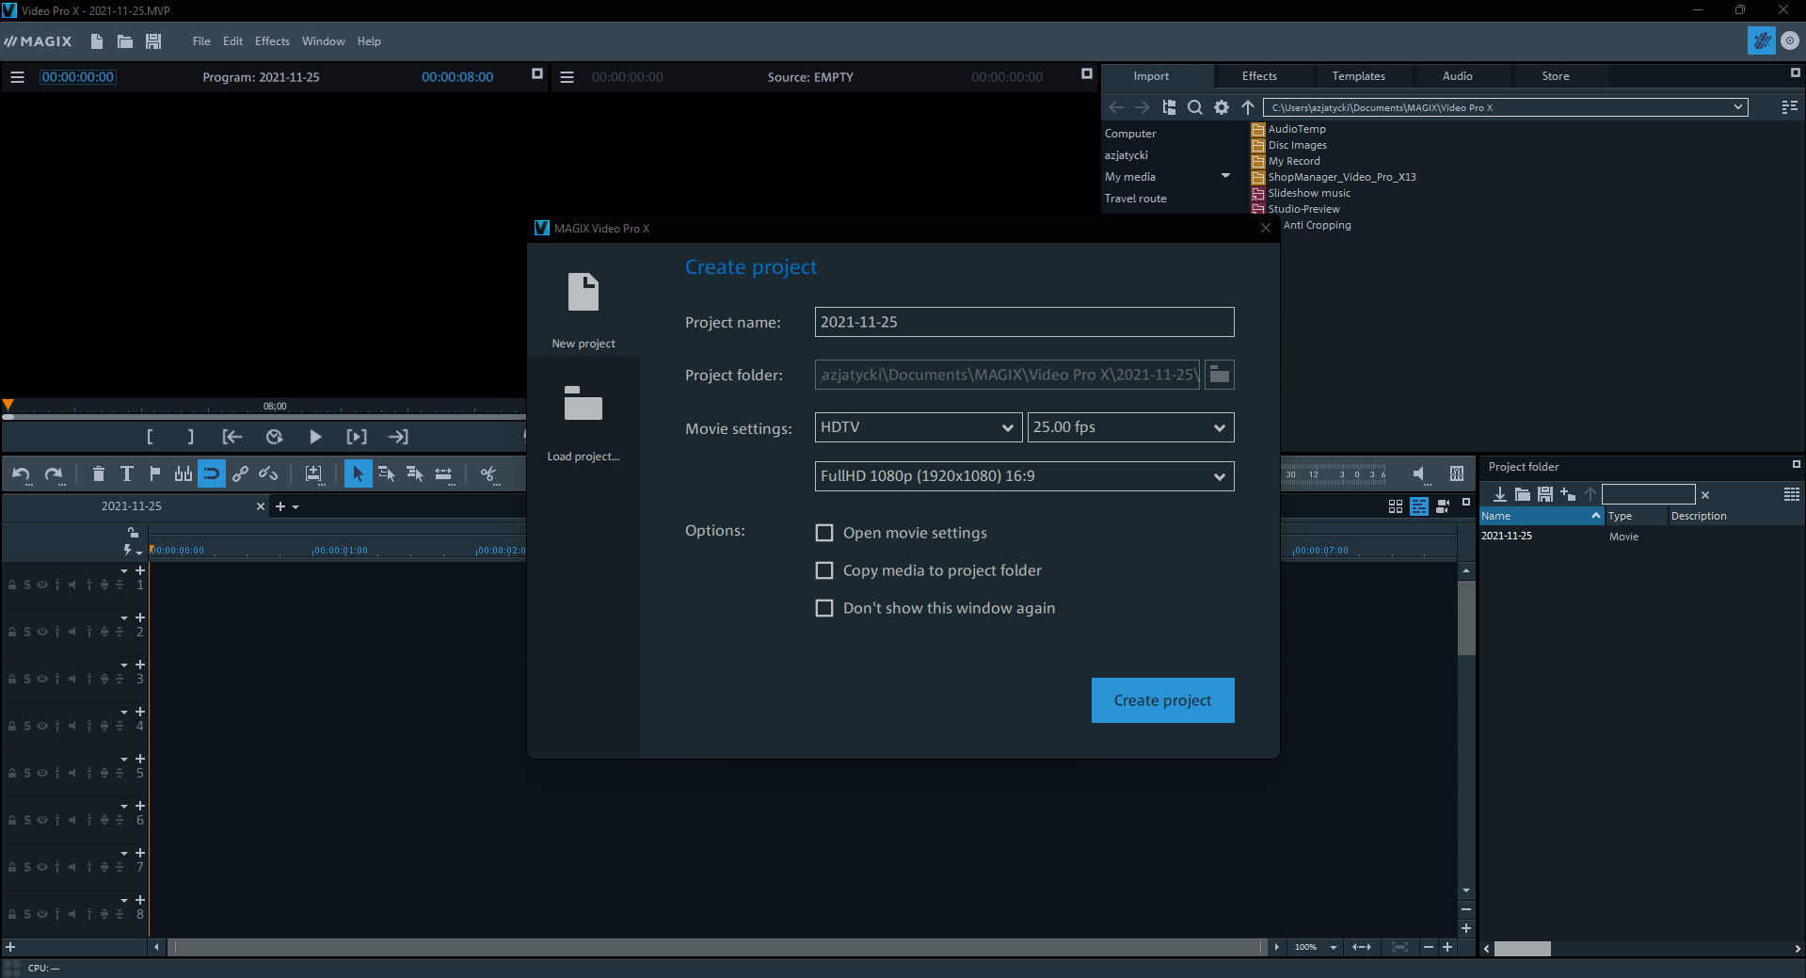Open the Source monitor hamburger menu
The height and width of the screenshot is (978, 1806).
coord(567,77)
